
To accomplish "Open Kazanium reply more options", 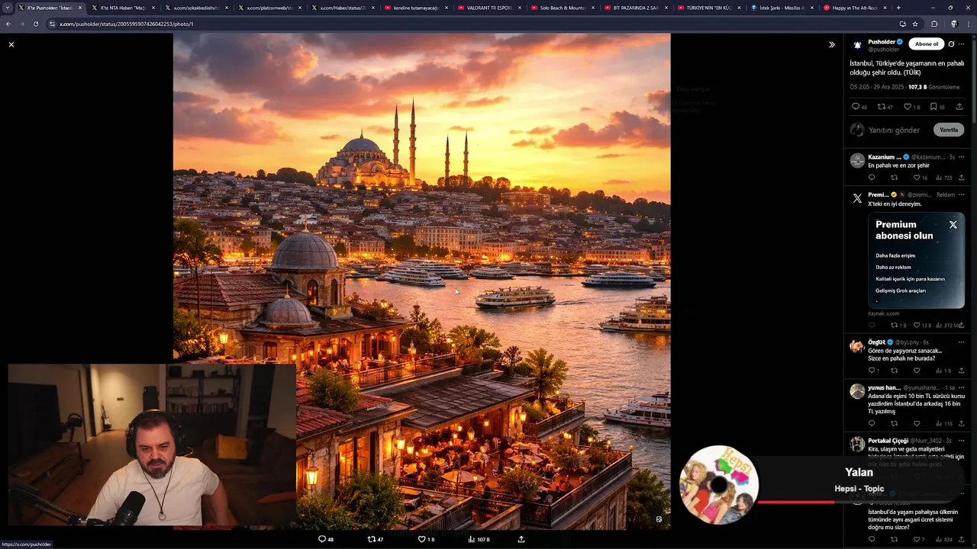I will pos(962,157).
